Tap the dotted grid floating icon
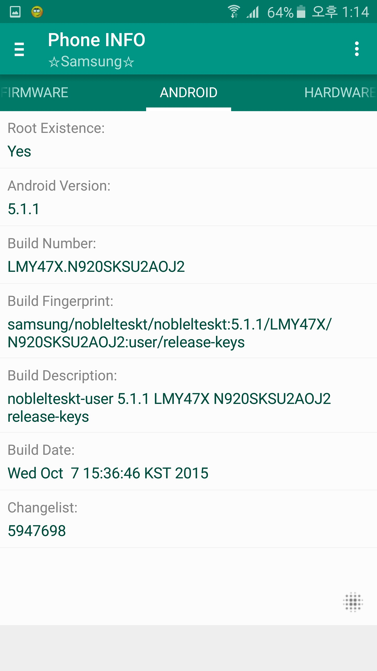This screenshot has width=377, height=671. tap(353, 602)
